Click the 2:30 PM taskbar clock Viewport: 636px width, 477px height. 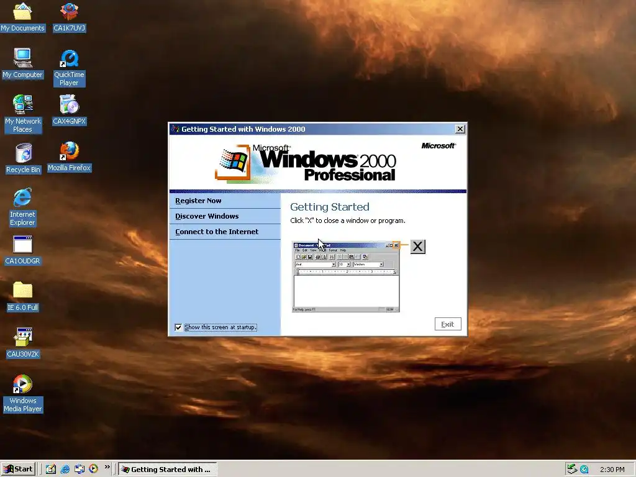tap(612, 470)
